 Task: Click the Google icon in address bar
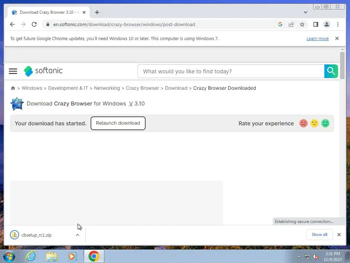click(280, 24)
